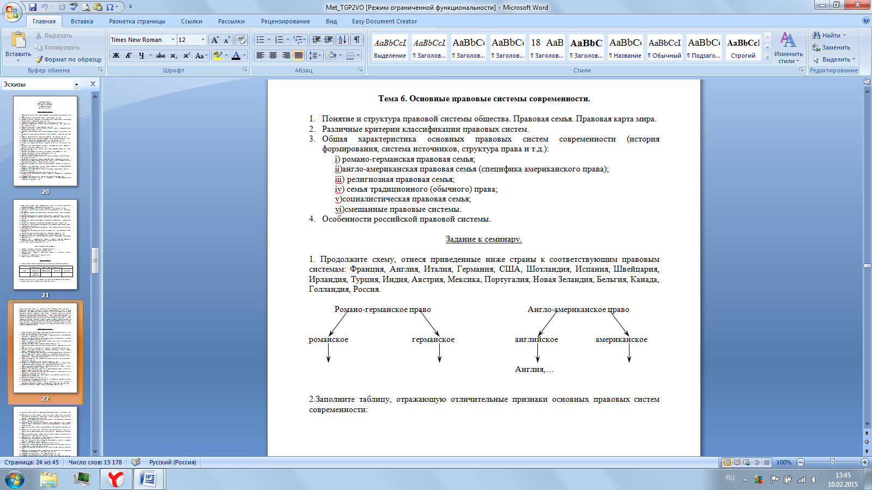This screenshot has height=490, width=872.
Task: Align text to the right
Action: 286,56
